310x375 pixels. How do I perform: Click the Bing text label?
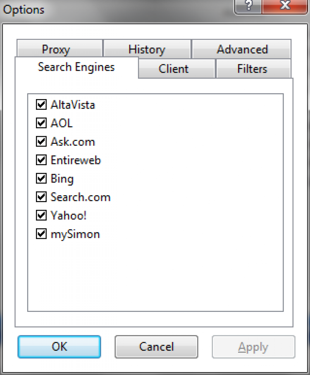click(x=62, y=179)
